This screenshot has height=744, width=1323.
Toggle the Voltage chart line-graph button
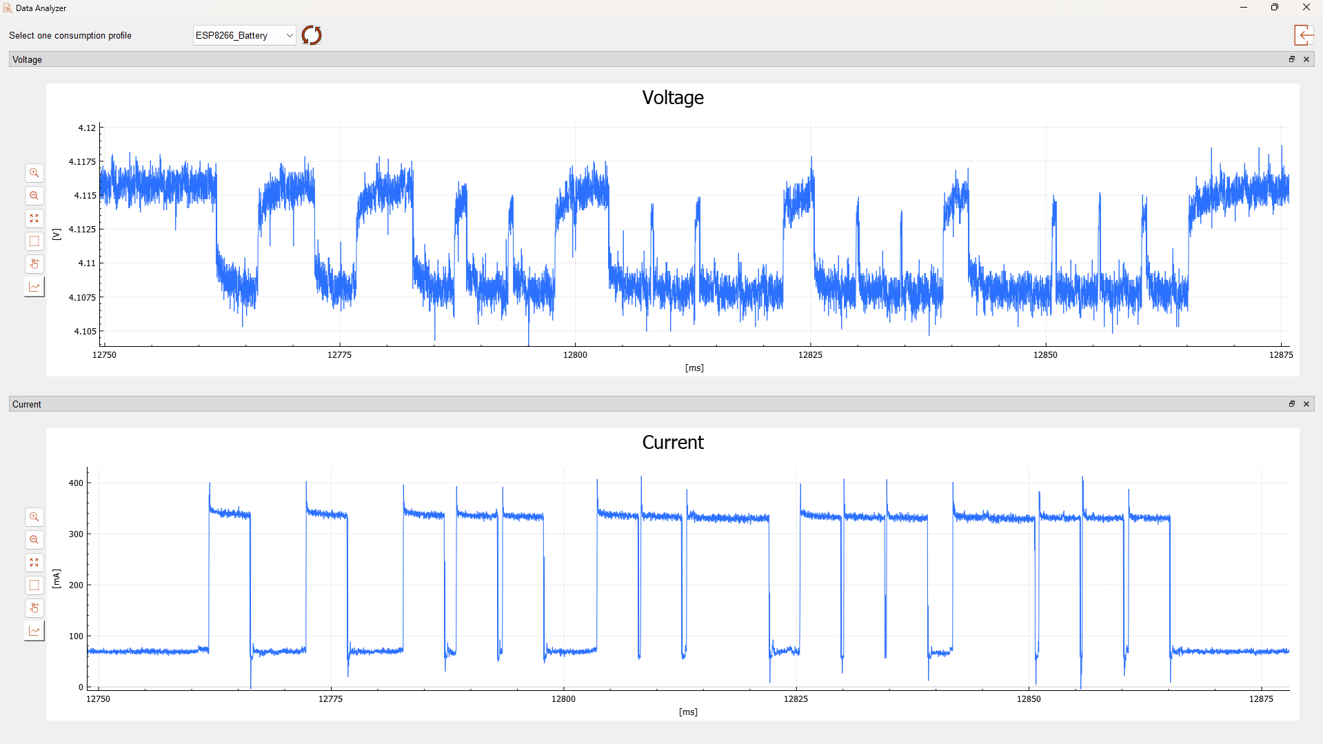tap(34, 287)
